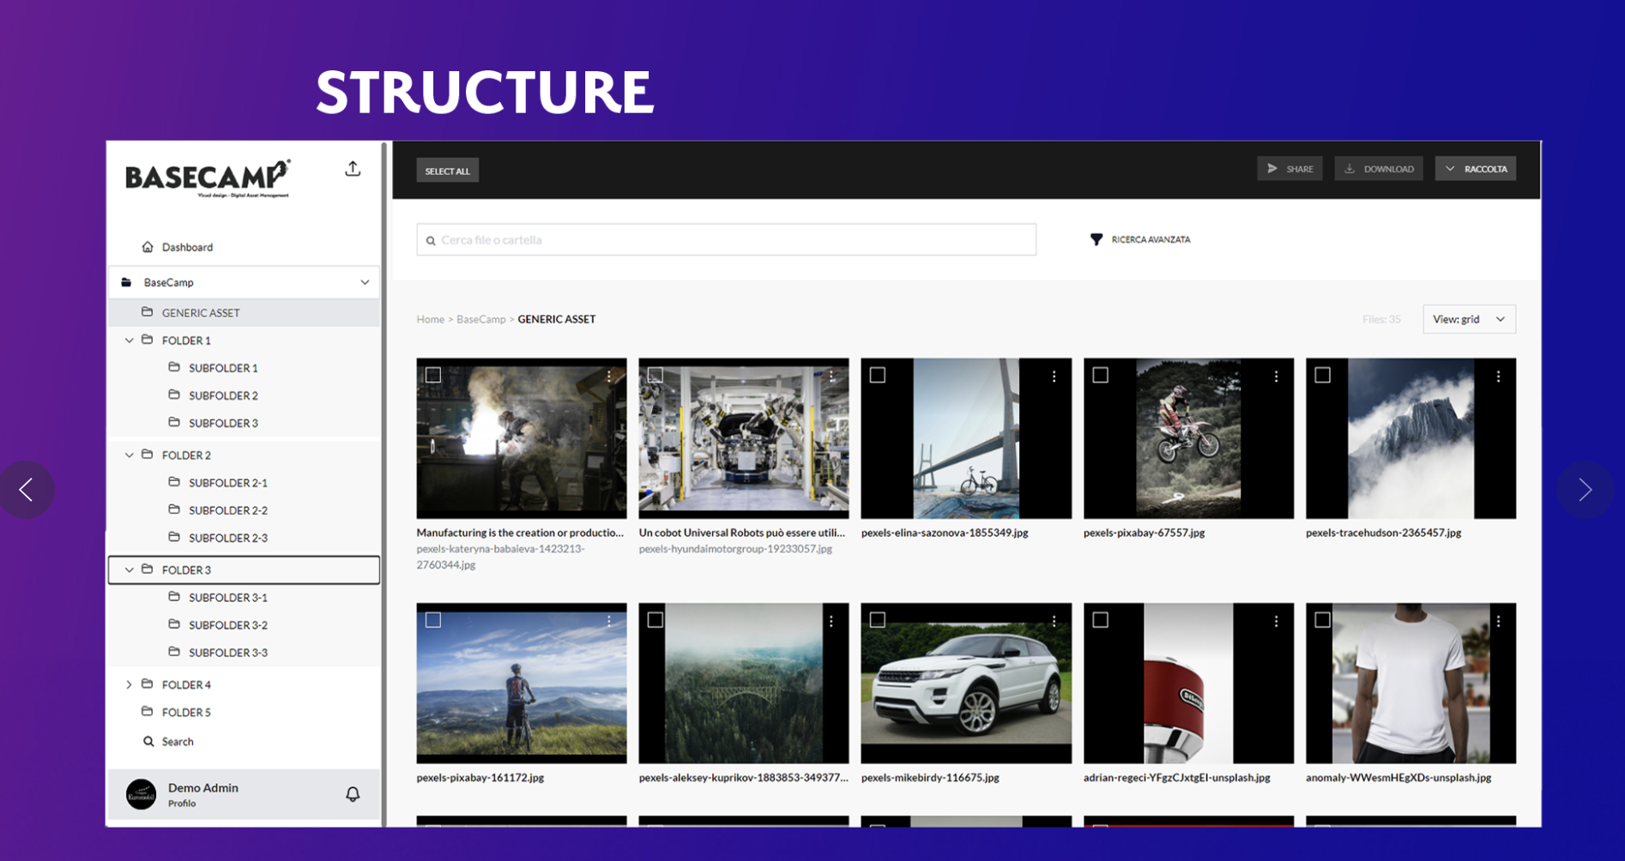1625x861 pixels.
Task: Expand FOLDER 4 in the tree
Action: [130, 684]
